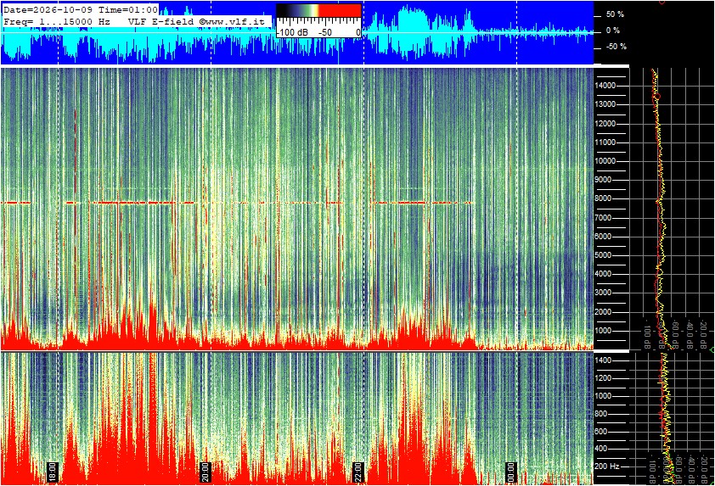Viewport: 715px width, 486px height.
Task: Click the 800 label on lower spectrogram axis
Action: pyautogui.click(x=602, y=414)
